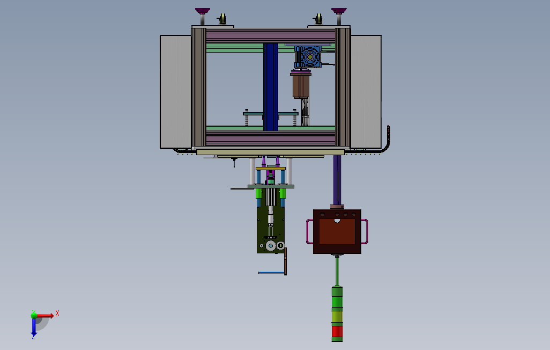
Task: Select the red segment of the signal tower light
Action: tap(337, 331)
